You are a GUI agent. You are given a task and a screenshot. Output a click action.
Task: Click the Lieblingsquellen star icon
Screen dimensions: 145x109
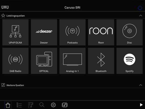pos(3,16)
